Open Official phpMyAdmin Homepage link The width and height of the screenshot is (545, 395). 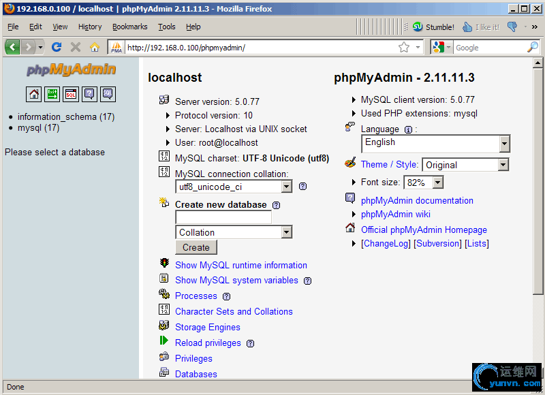point(424,230)
